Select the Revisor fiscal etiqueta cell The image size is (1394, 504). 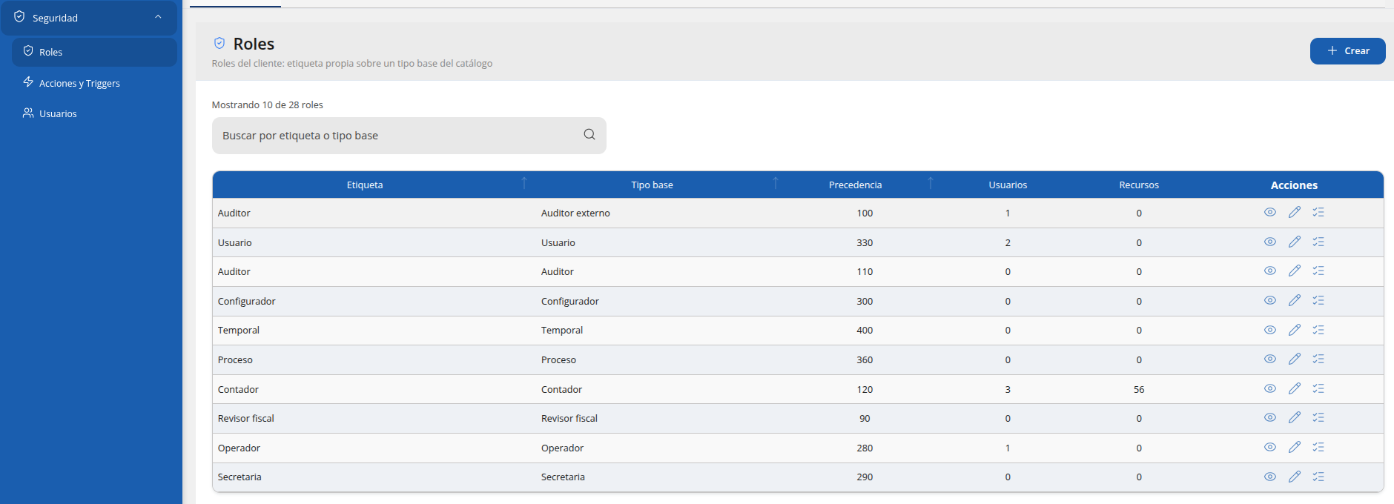[x=246, y=419]
